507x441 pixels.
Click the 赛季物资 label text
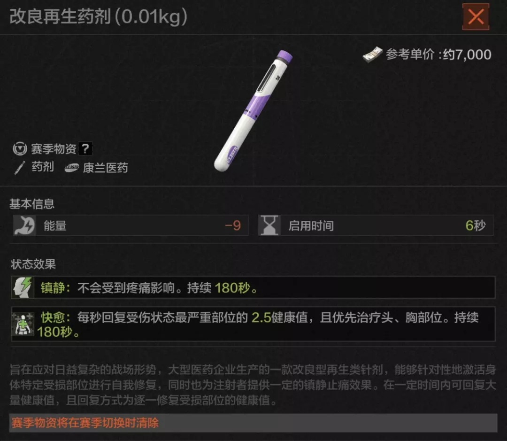point(54,149)
